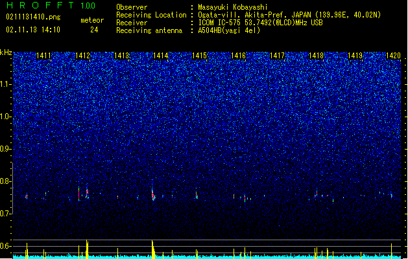Click the 1414 time marker

(161, 55)
